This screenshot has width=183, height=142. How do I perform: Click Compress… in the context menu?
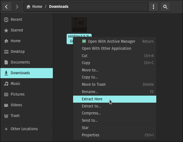91,113
